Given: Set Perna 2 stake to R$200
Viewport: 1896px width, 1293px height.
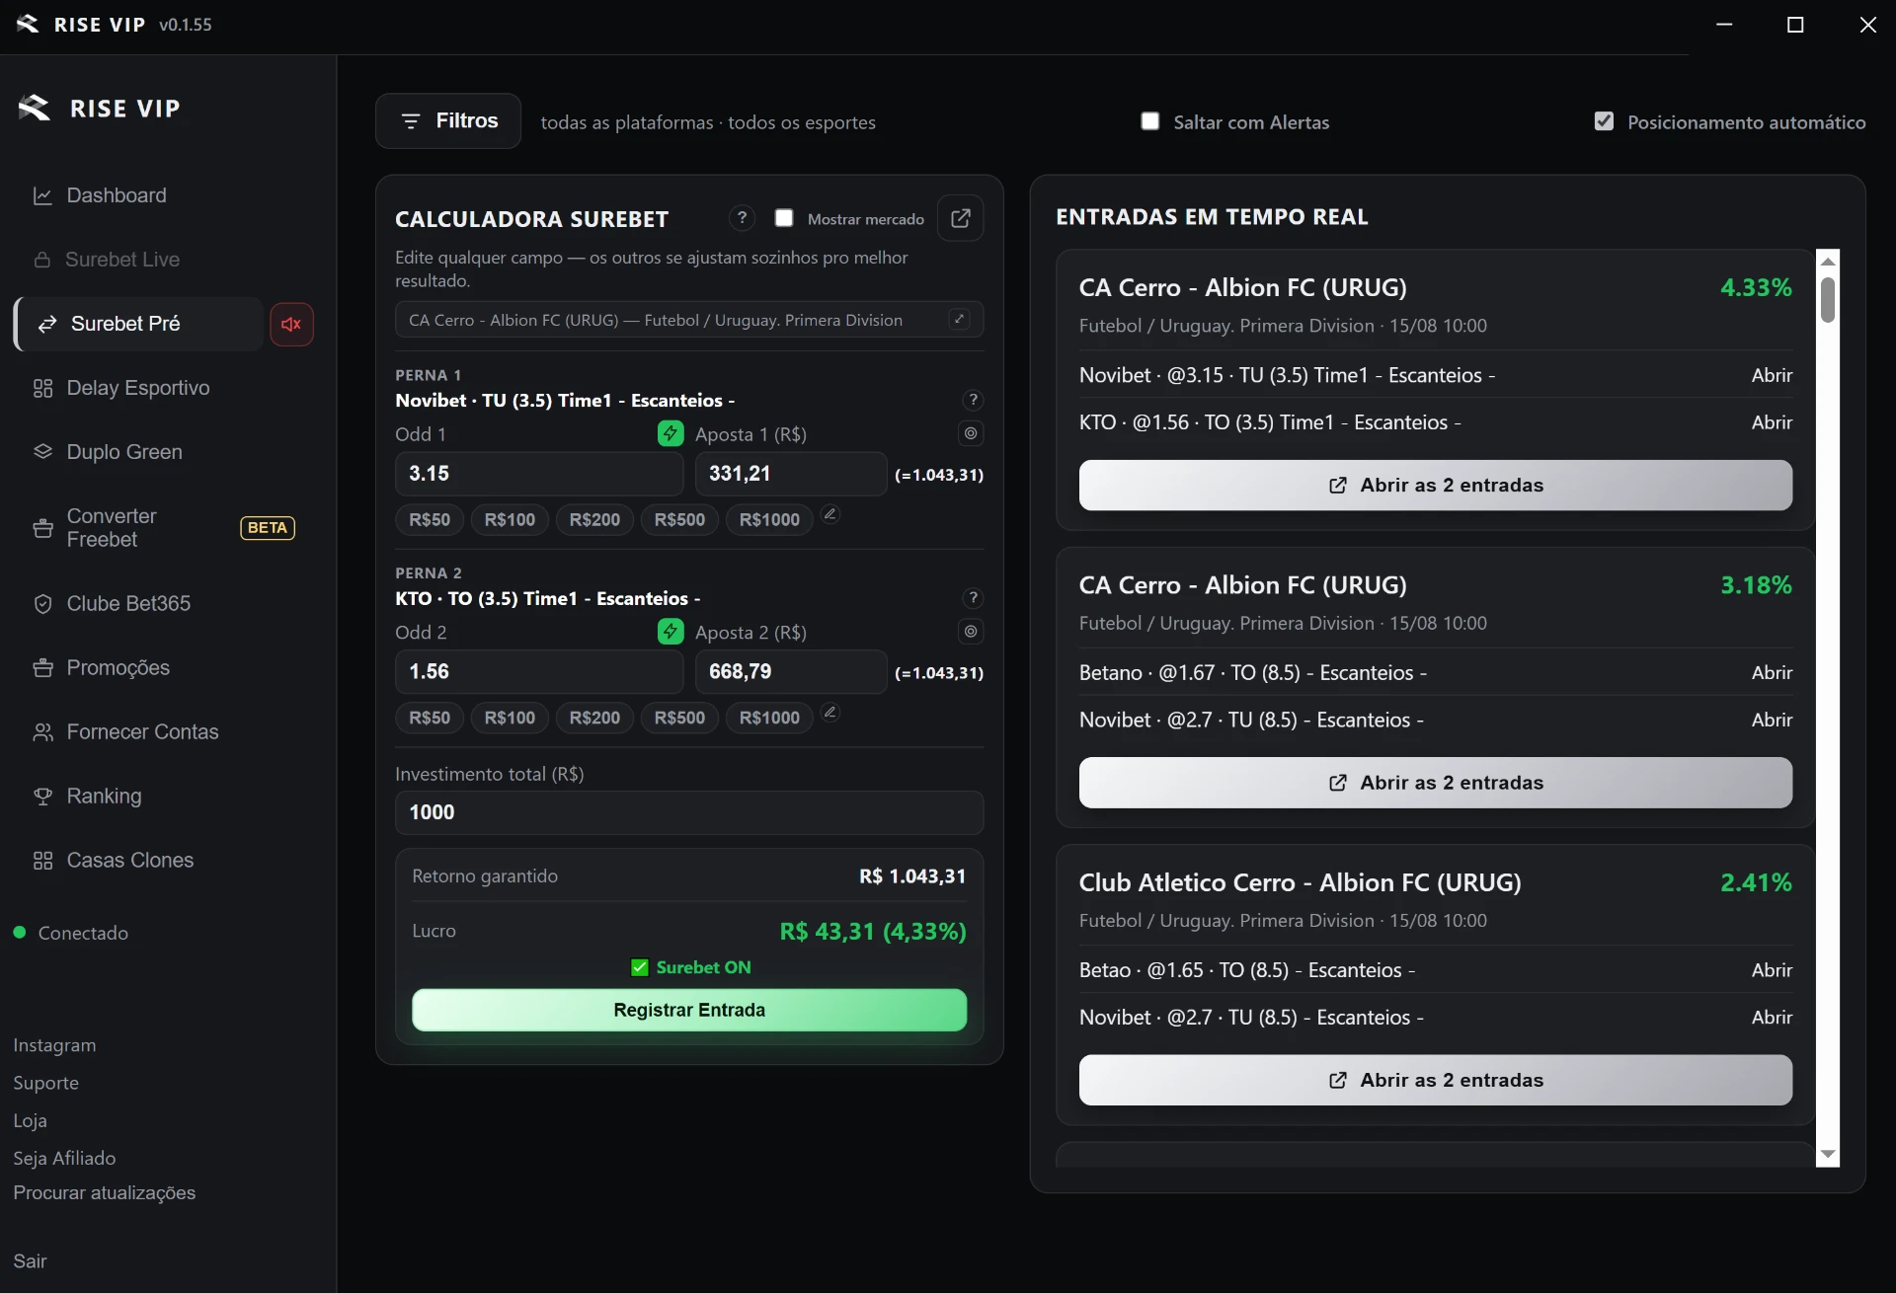Looking at the screenshot, I should click(x=594, y=718).
